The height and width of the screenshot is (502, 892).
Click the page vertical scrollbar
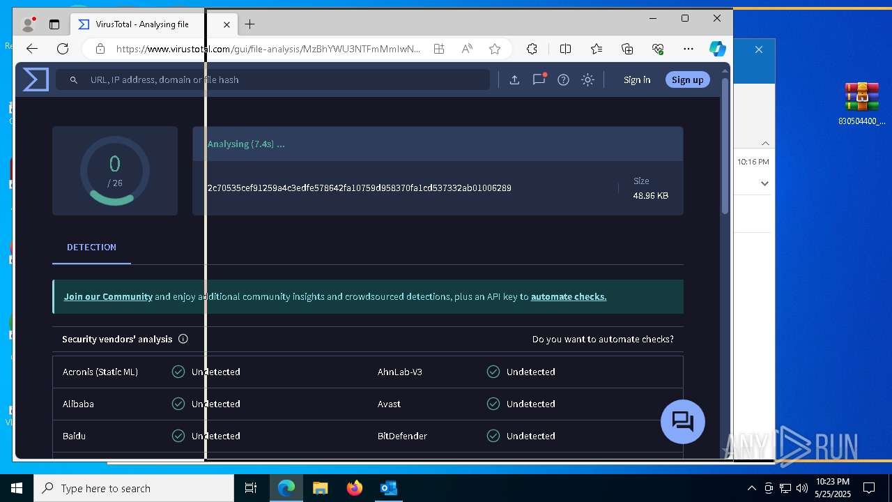tap(725, 146)
